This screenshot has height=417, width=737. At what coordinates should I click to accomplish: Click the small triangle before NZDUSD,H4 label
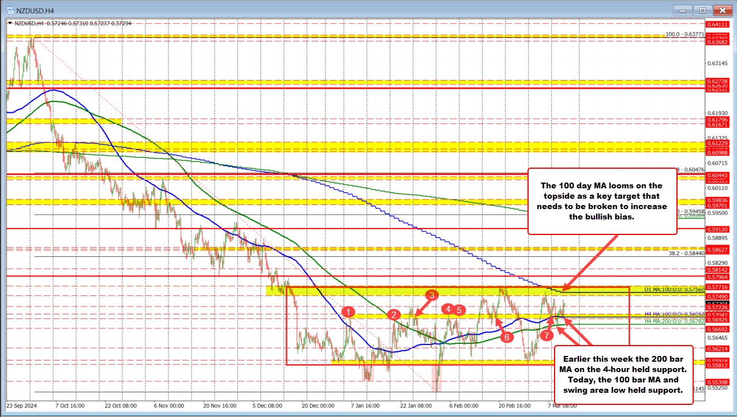[x=9, y=24]
